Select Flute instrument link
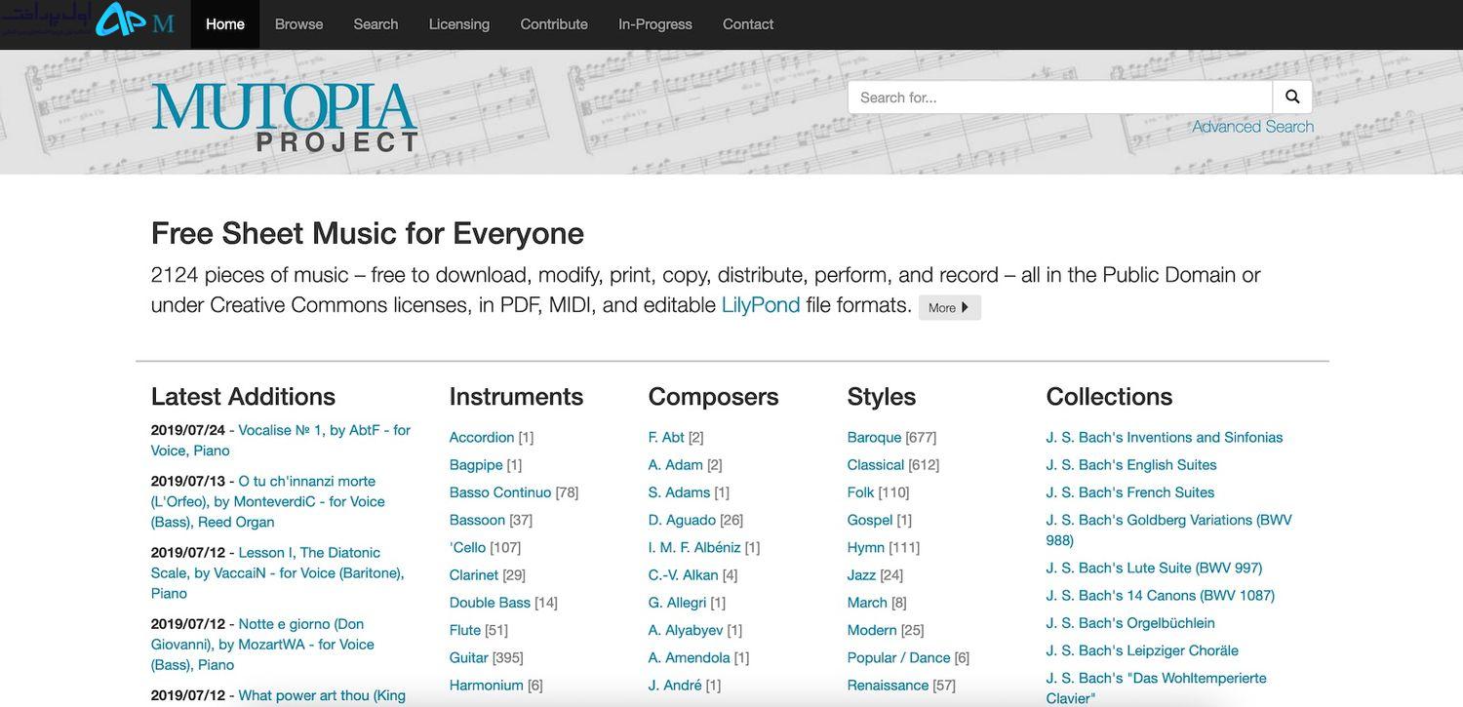Screen dimensions: 1463x707 coord(465,630)
